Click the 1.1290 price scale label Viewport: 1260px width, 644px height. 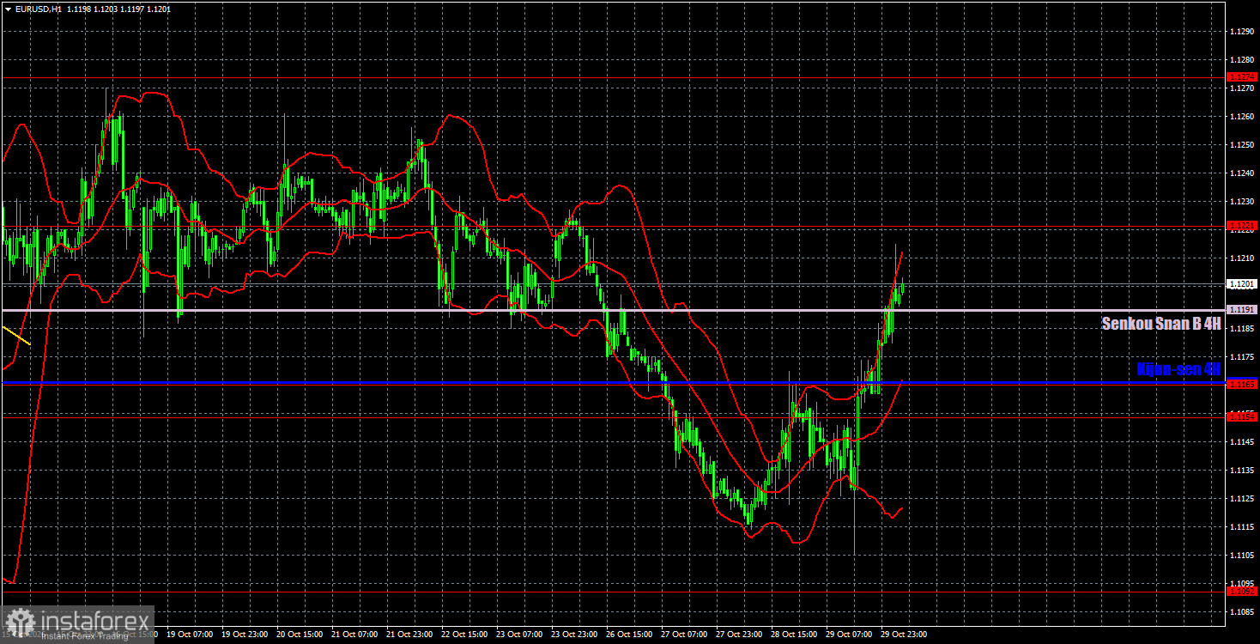[x=1241, y=31]
